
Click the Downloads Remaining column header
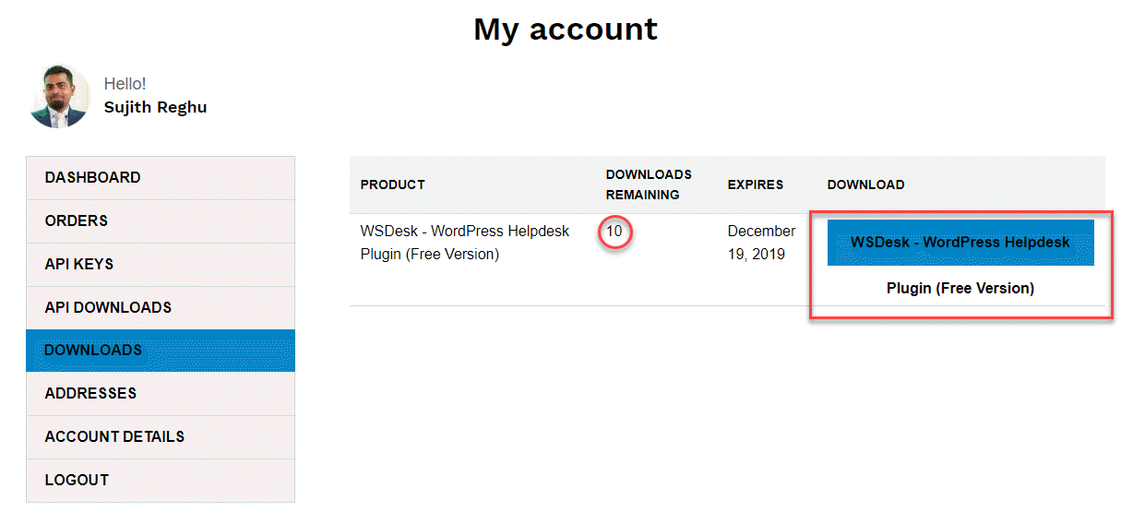[x=649, y=185]
